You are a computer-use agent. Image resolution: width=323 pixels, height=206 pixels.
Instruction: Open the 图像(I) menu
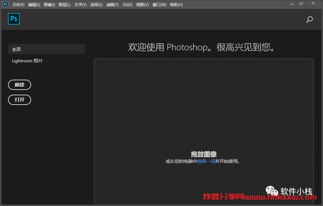pos(49,5)
